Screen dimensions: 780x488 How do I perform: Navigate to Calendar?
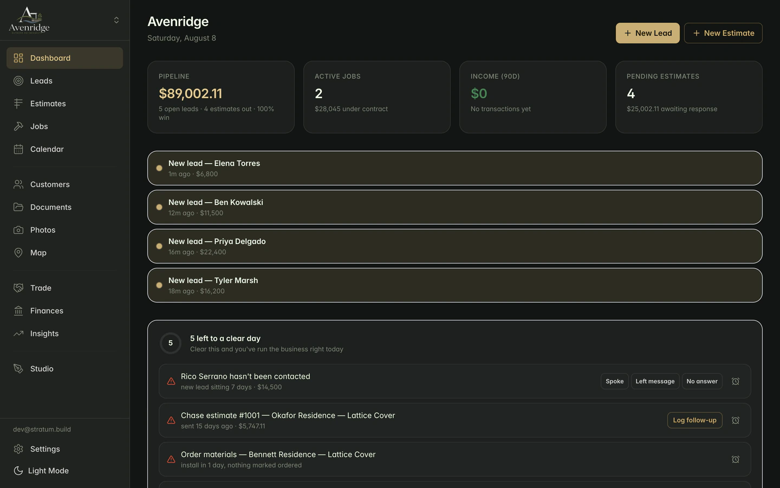point(65,149)
